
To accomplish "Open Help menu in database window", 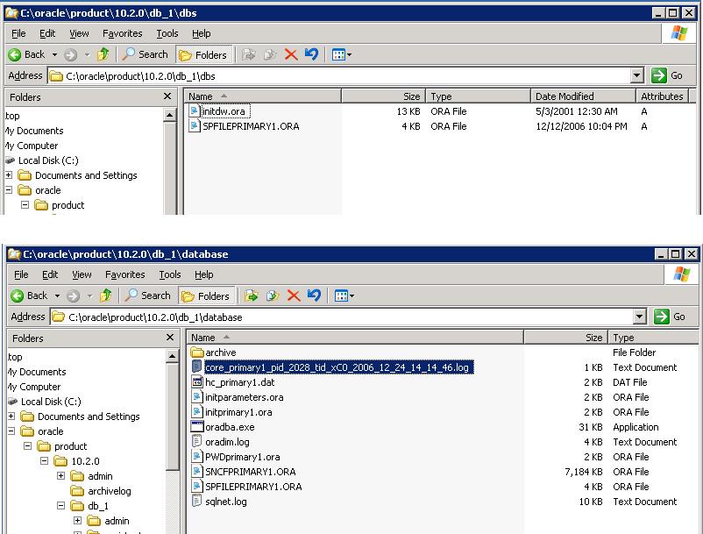I will [204, 274].
